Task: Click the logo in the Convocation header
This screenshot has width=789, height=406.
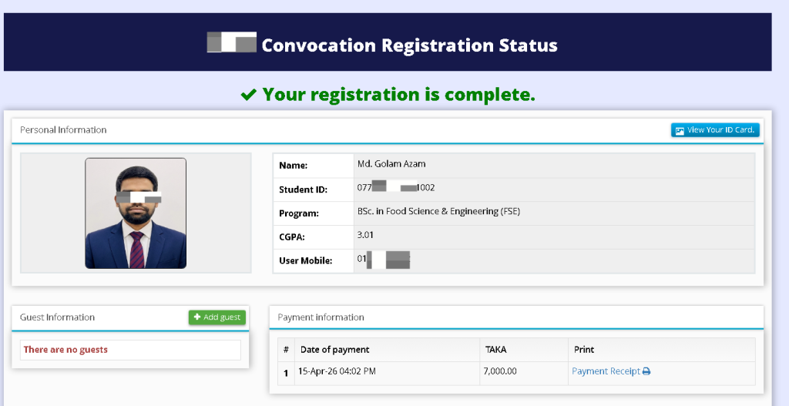Action: (x=231, y=43)
